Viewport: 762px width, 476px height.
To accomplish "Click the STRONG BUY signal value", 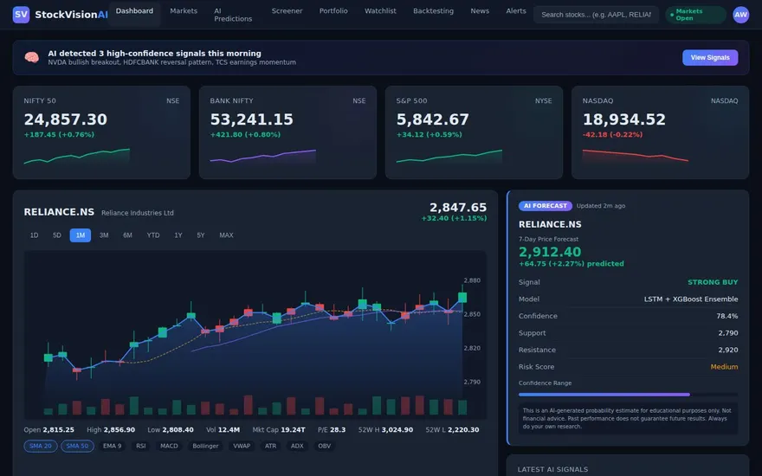I will pos(713,282).
